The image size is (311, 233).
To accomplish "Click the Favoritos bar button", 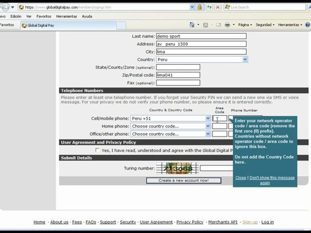I will pyautogui.click(x=7, y=25).
